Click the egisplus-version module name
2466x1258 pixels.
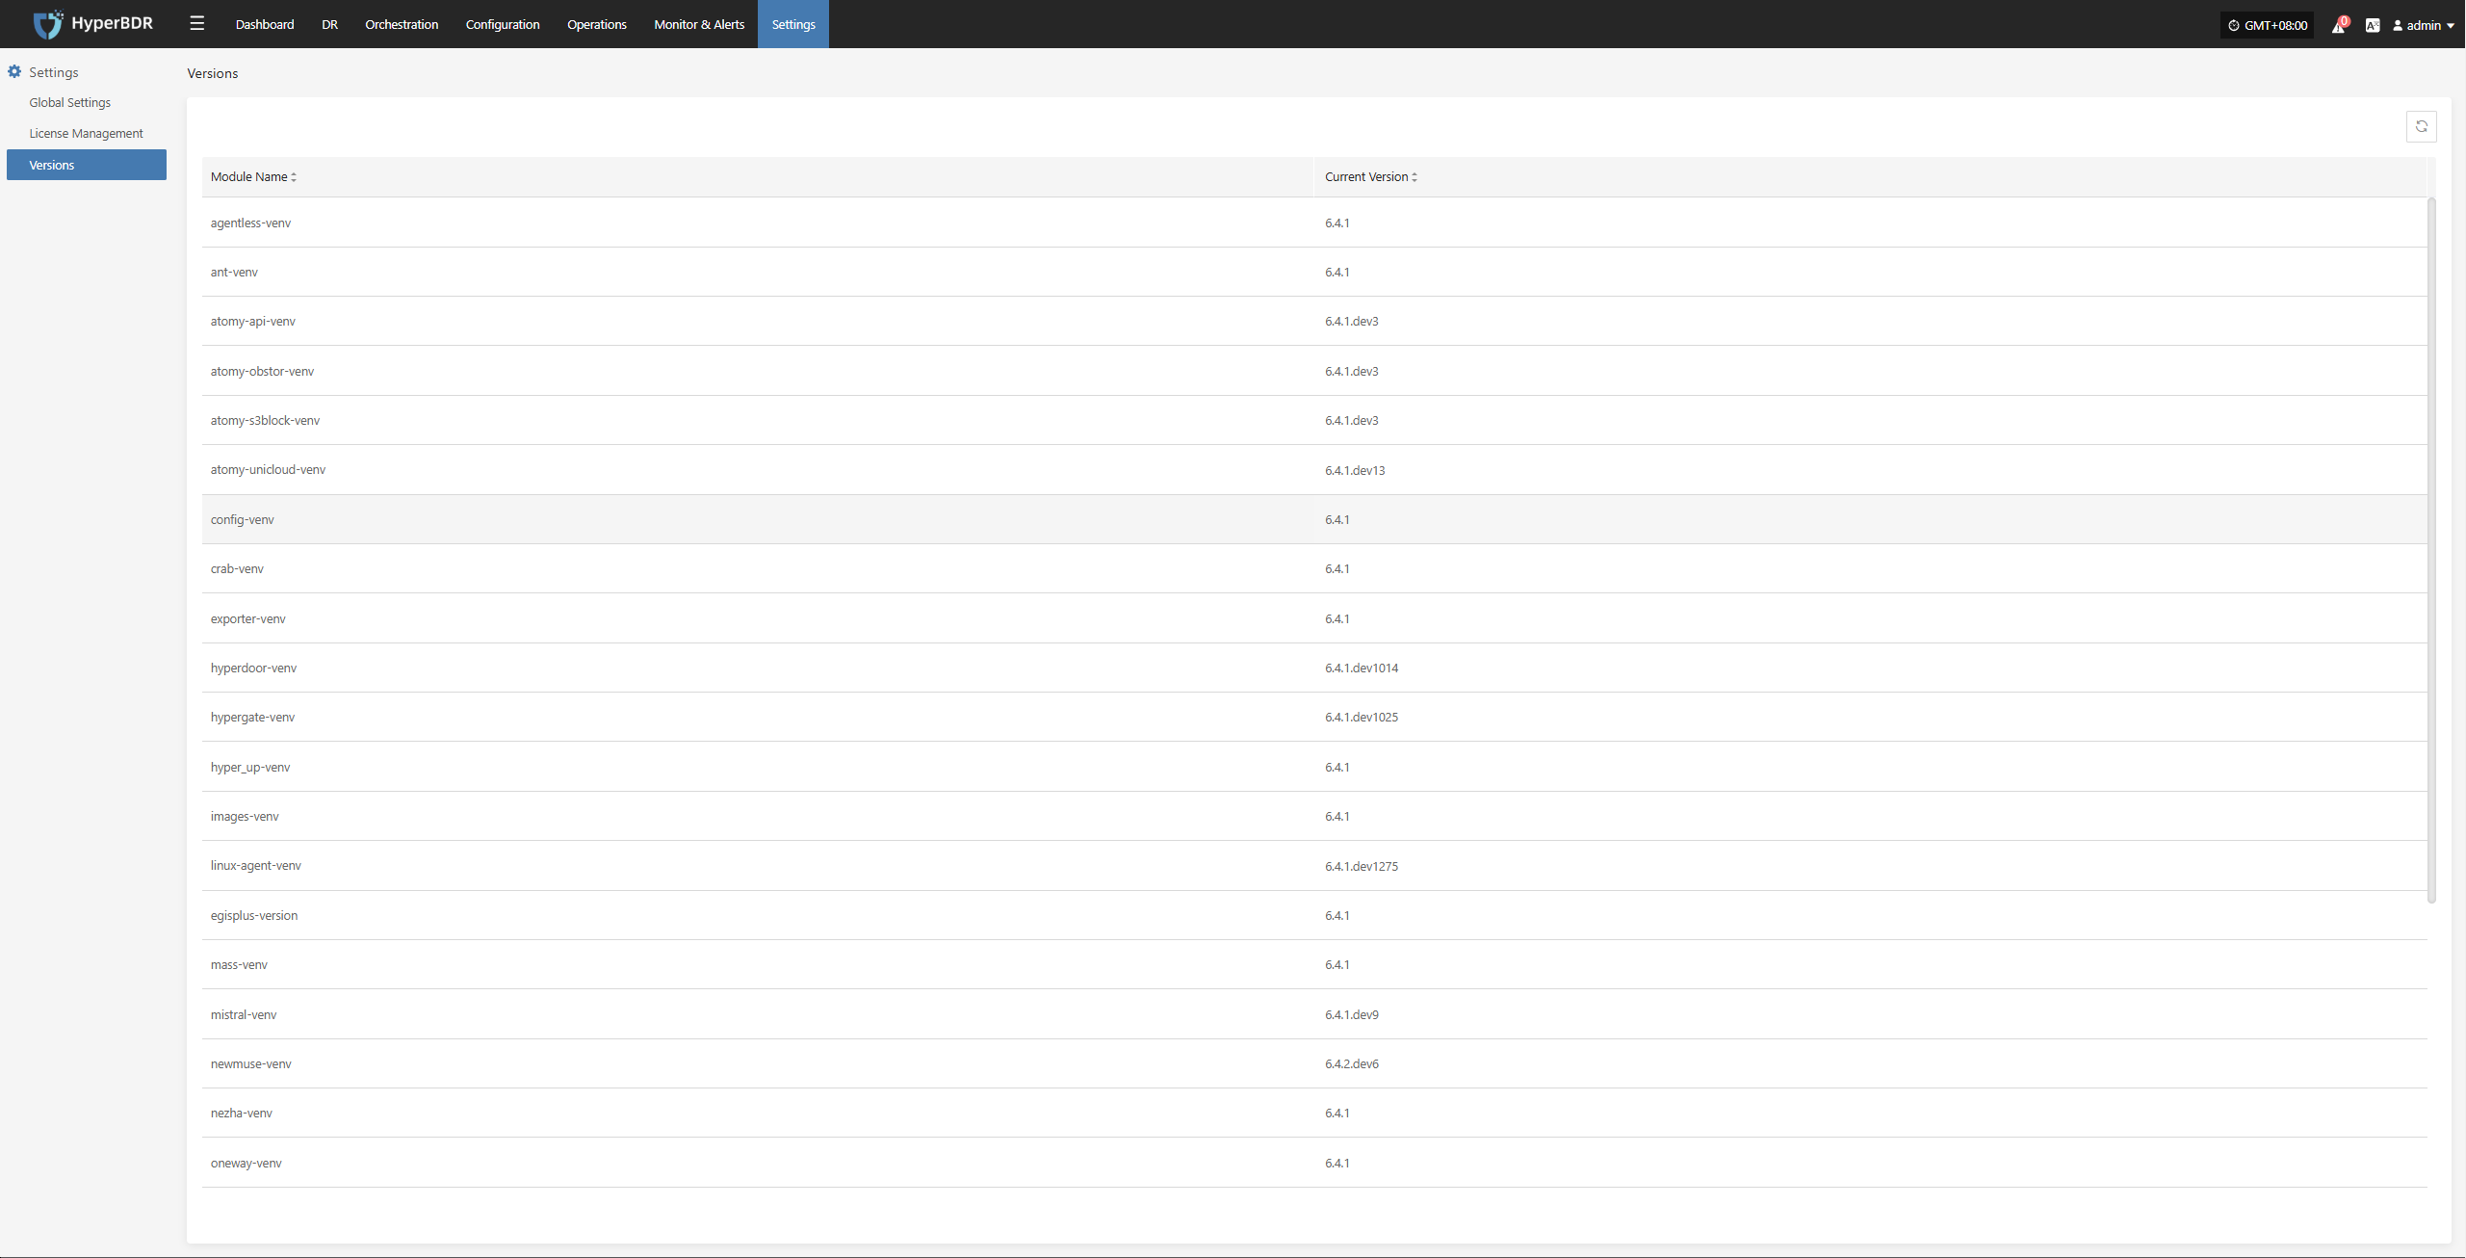pyautogui.click(x=254, y=915)
